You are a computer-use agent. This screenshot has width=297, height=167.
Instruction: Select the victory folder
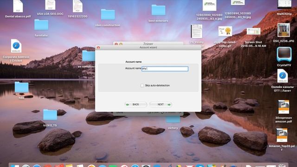(x=173, y=119)
